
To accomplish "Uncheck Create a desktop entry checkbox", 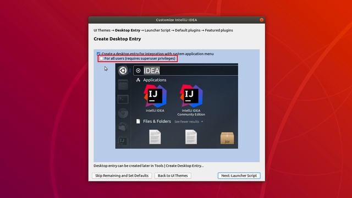I will coord(98,54).
